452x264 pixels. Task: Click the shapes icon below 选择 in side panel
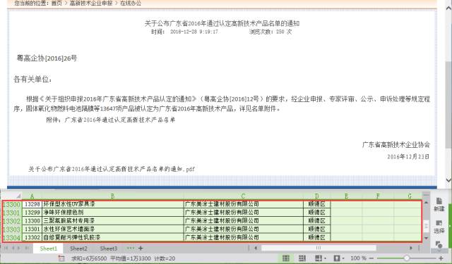coord(439,244)
